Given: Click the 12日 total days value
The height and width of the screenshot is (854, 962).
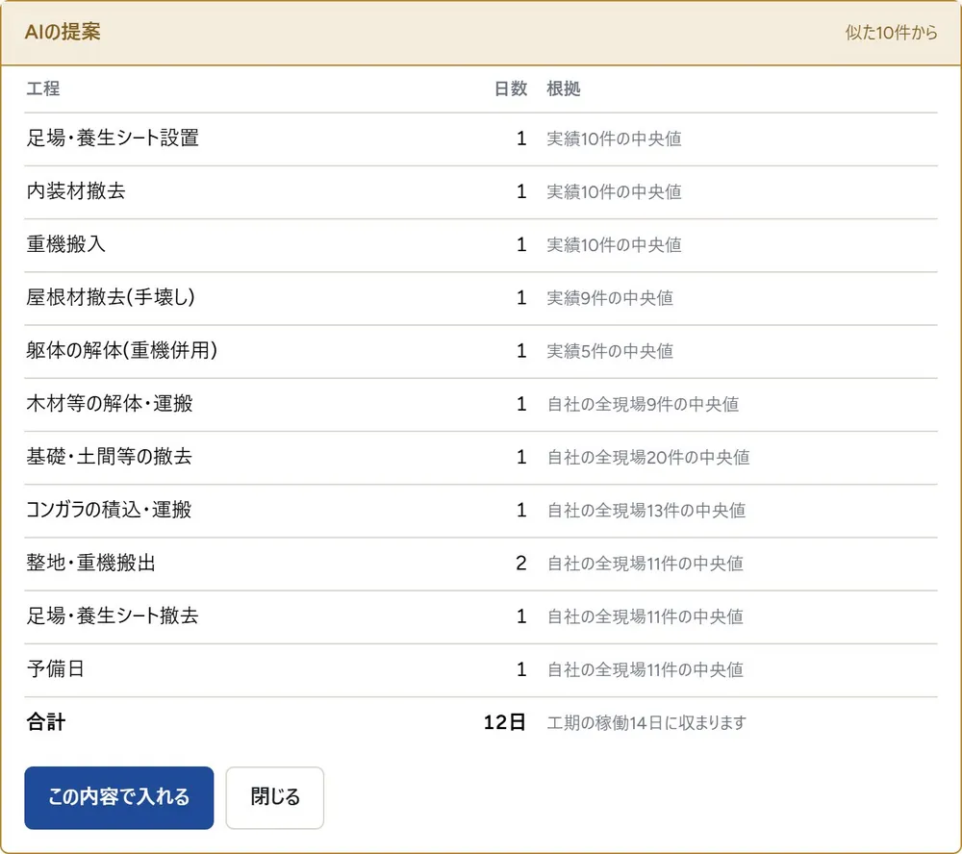Looking at the screenshot, I should click(504, 722).
